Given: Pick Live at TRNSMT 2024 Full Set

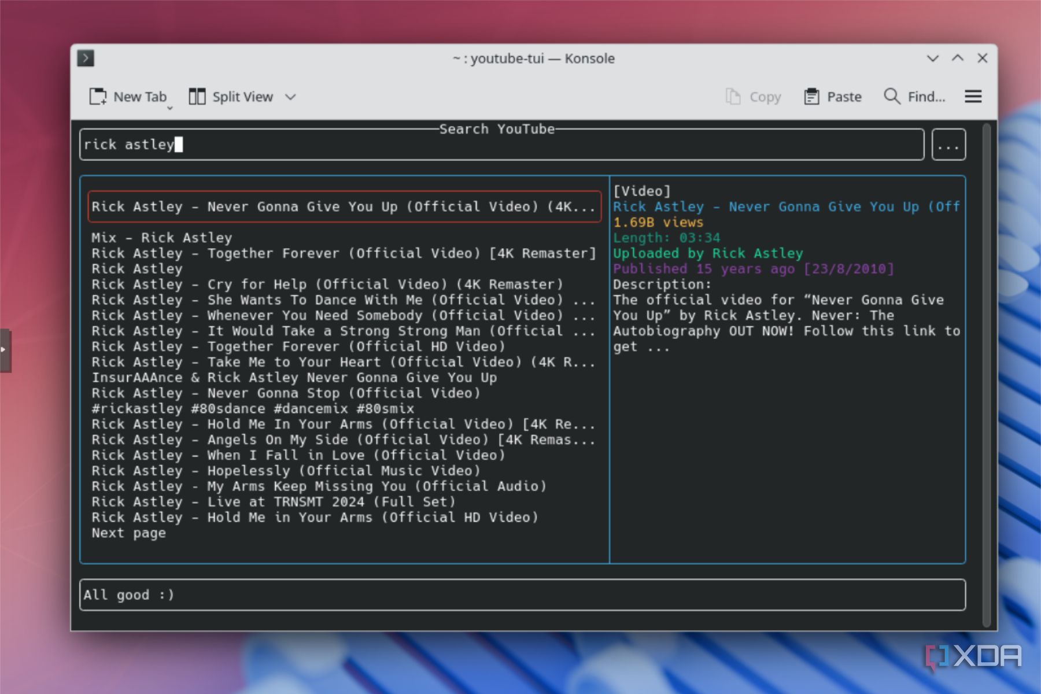Looking at the screenshot, I should tap(273, 502).
